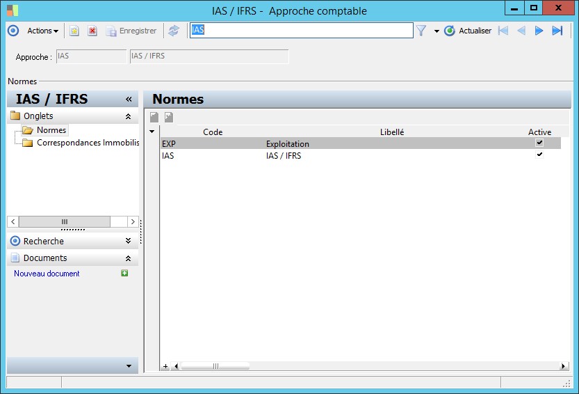The width and height of the screenshot is (579, 394).
Task: Click the second grid toolbar icon above Code
Action: click(169, 117)
